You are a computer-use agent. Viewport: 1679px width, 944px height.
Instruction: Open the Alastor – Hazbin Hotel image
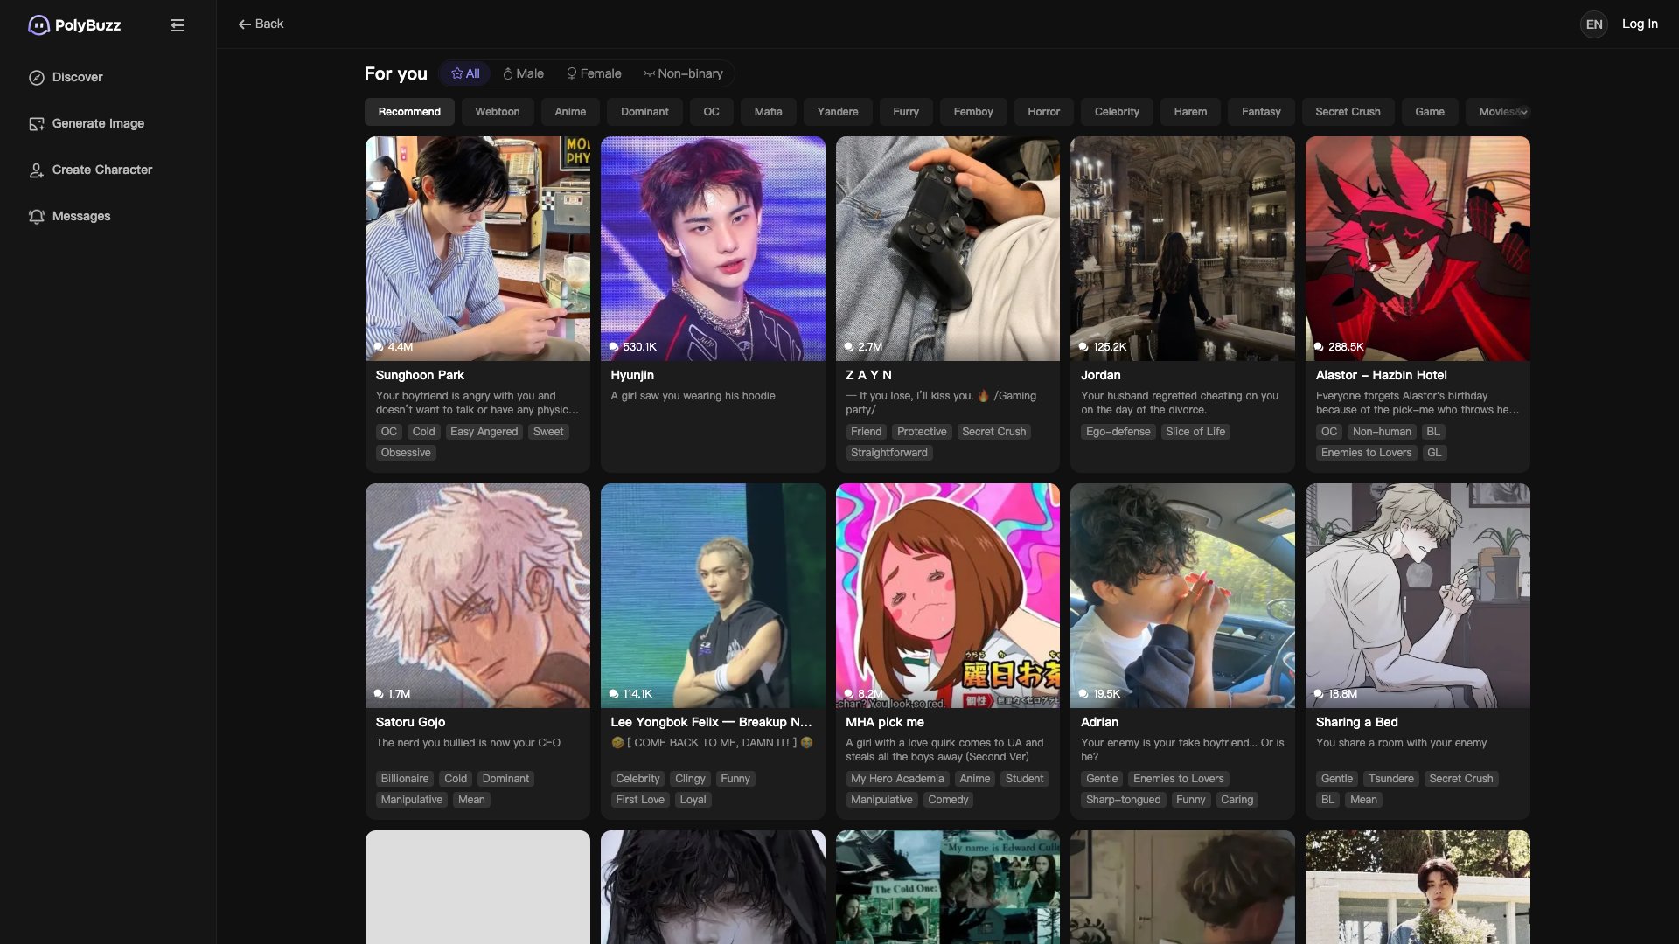[1418, 248]
